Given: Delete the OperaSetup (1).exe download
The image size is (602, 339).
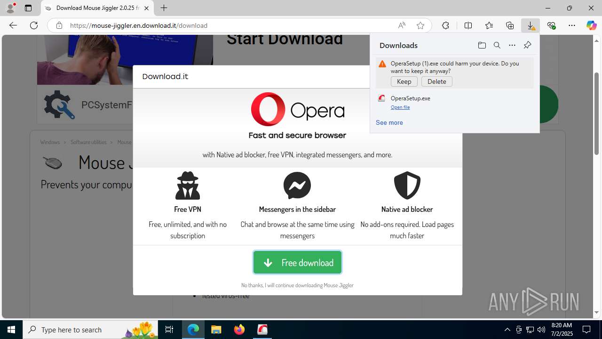Looking at the screenshot, I should click(437, 81).
